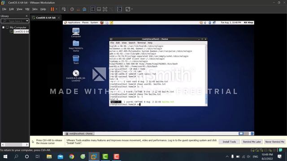Select CentOS 6 64 in library tree
This screenshot has height=161, width=287.
point(21,32)
